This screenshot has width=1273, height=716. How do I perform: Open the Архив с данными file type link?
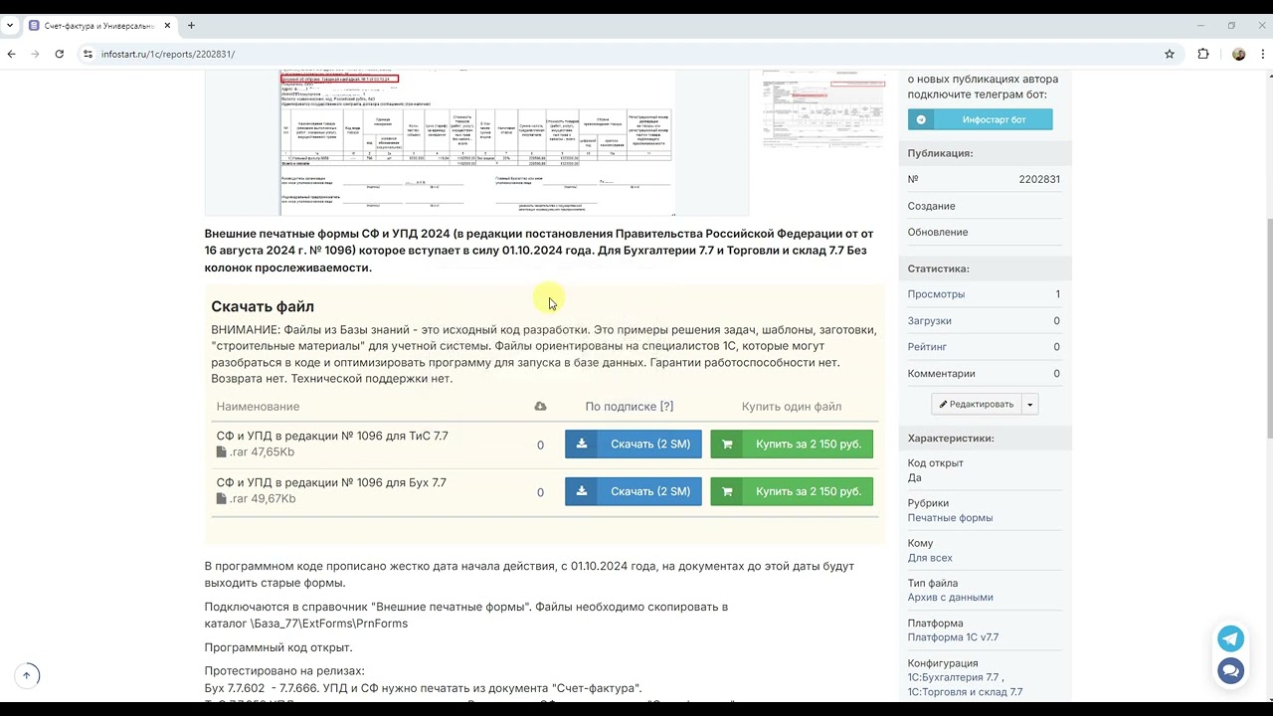950,598
